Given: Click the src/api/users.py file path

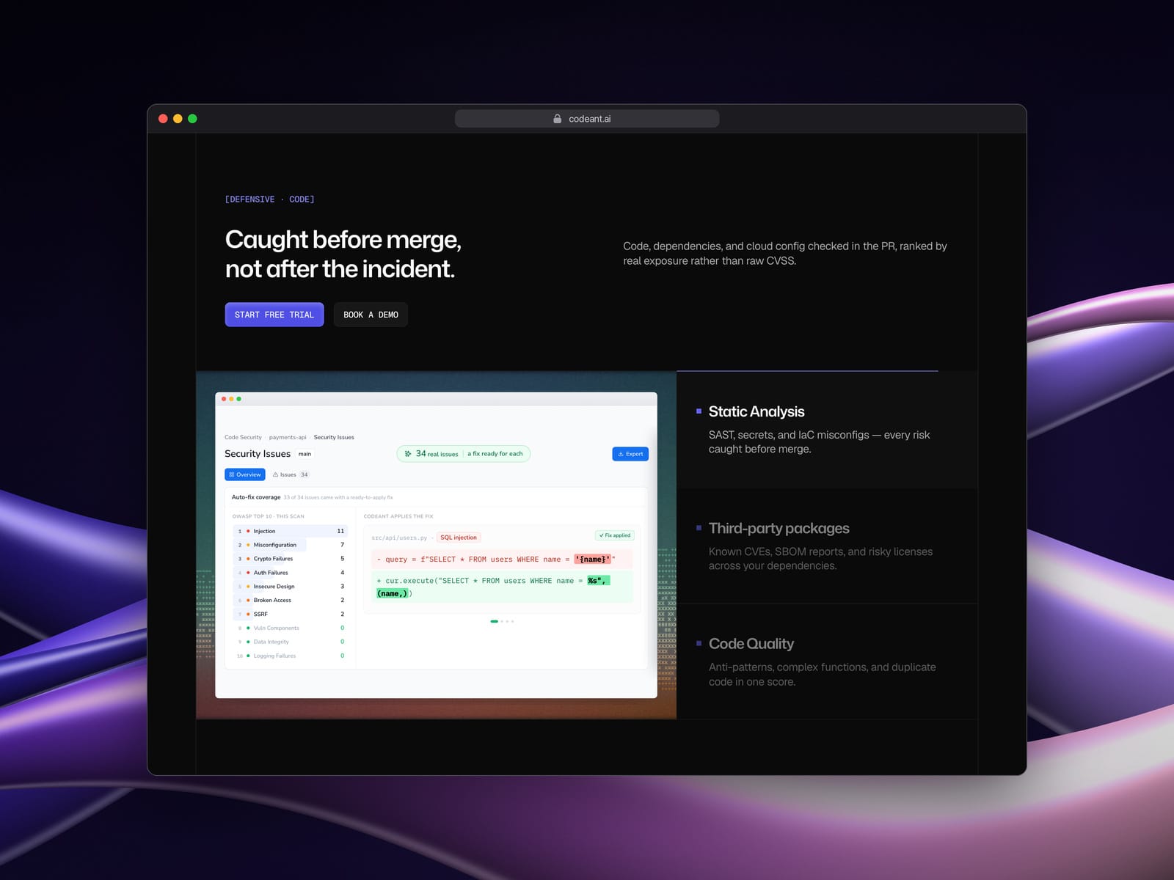Looking at the screenshot, I should click(x=399, y=538).
